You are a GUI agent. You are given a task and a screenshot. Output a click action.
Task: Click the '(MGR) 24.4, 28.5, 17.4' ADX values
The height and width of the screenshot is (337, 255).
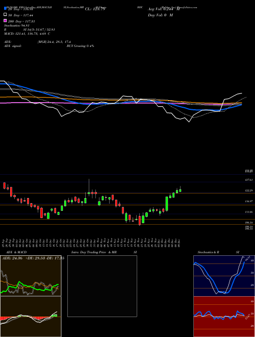pos(54,42)
